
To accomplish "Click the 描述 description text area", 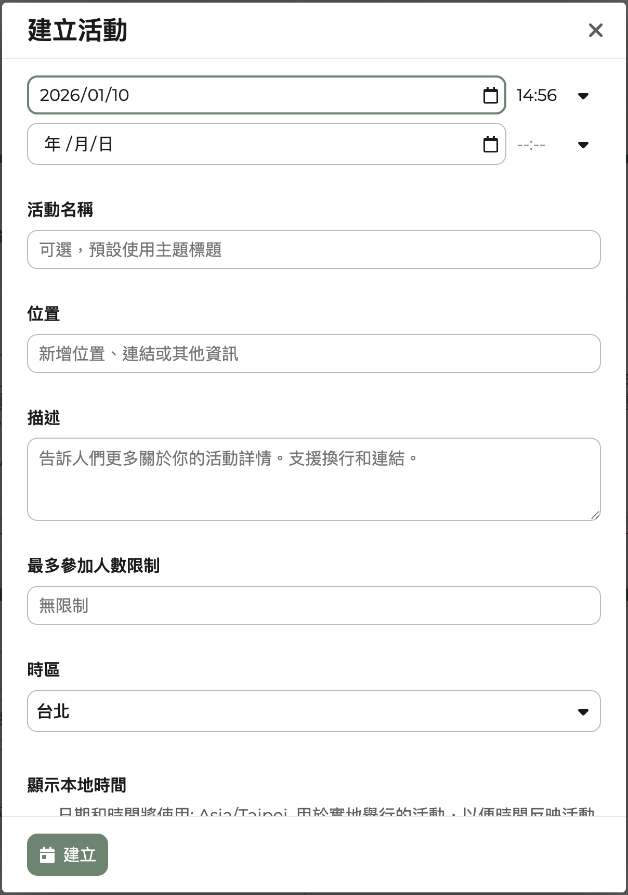I will tap(313, 479).
